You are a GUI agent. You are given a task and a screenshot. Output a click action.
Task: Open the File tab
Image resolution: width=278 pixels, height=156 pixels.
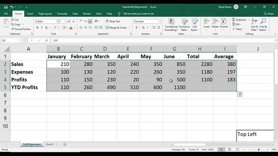[6, 13]
